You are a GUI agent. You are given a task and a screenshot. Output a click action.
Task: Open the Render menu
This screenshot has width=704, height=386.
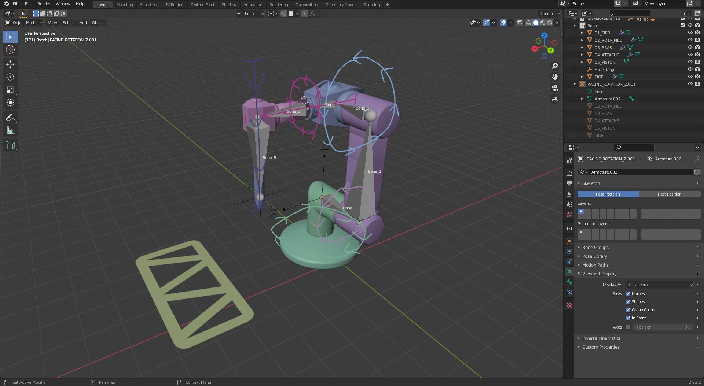click(44, 4)
